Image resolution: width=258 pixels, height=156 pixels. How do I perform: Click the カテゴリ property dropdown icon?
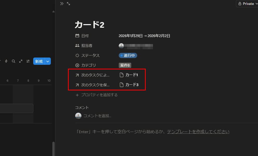tap(77, 65)
